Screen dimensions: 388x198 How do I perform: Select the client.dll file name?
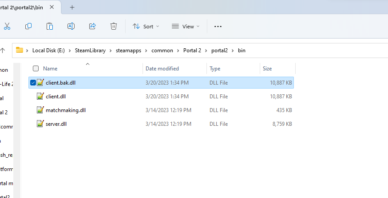tap(55, 97)
